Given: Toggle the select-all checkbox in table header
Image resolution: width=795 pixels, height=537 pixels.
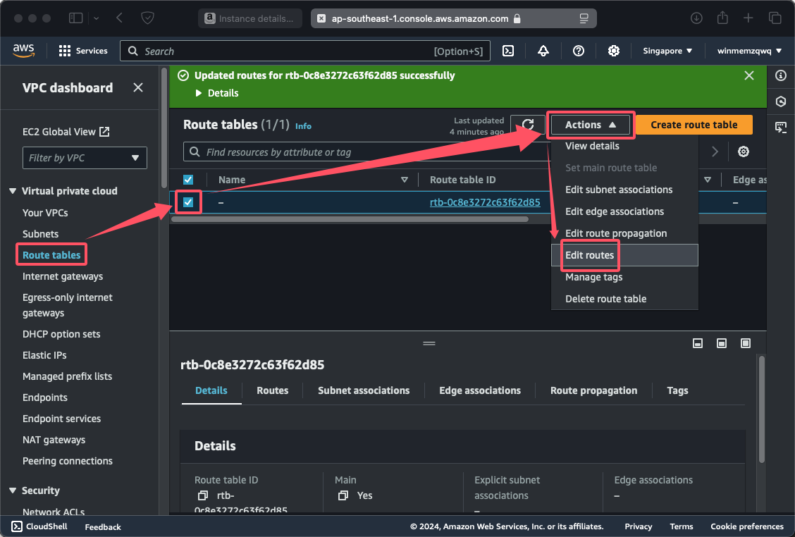Looking at the screenshot, I should pyautogui.click(x=188, y=180).
